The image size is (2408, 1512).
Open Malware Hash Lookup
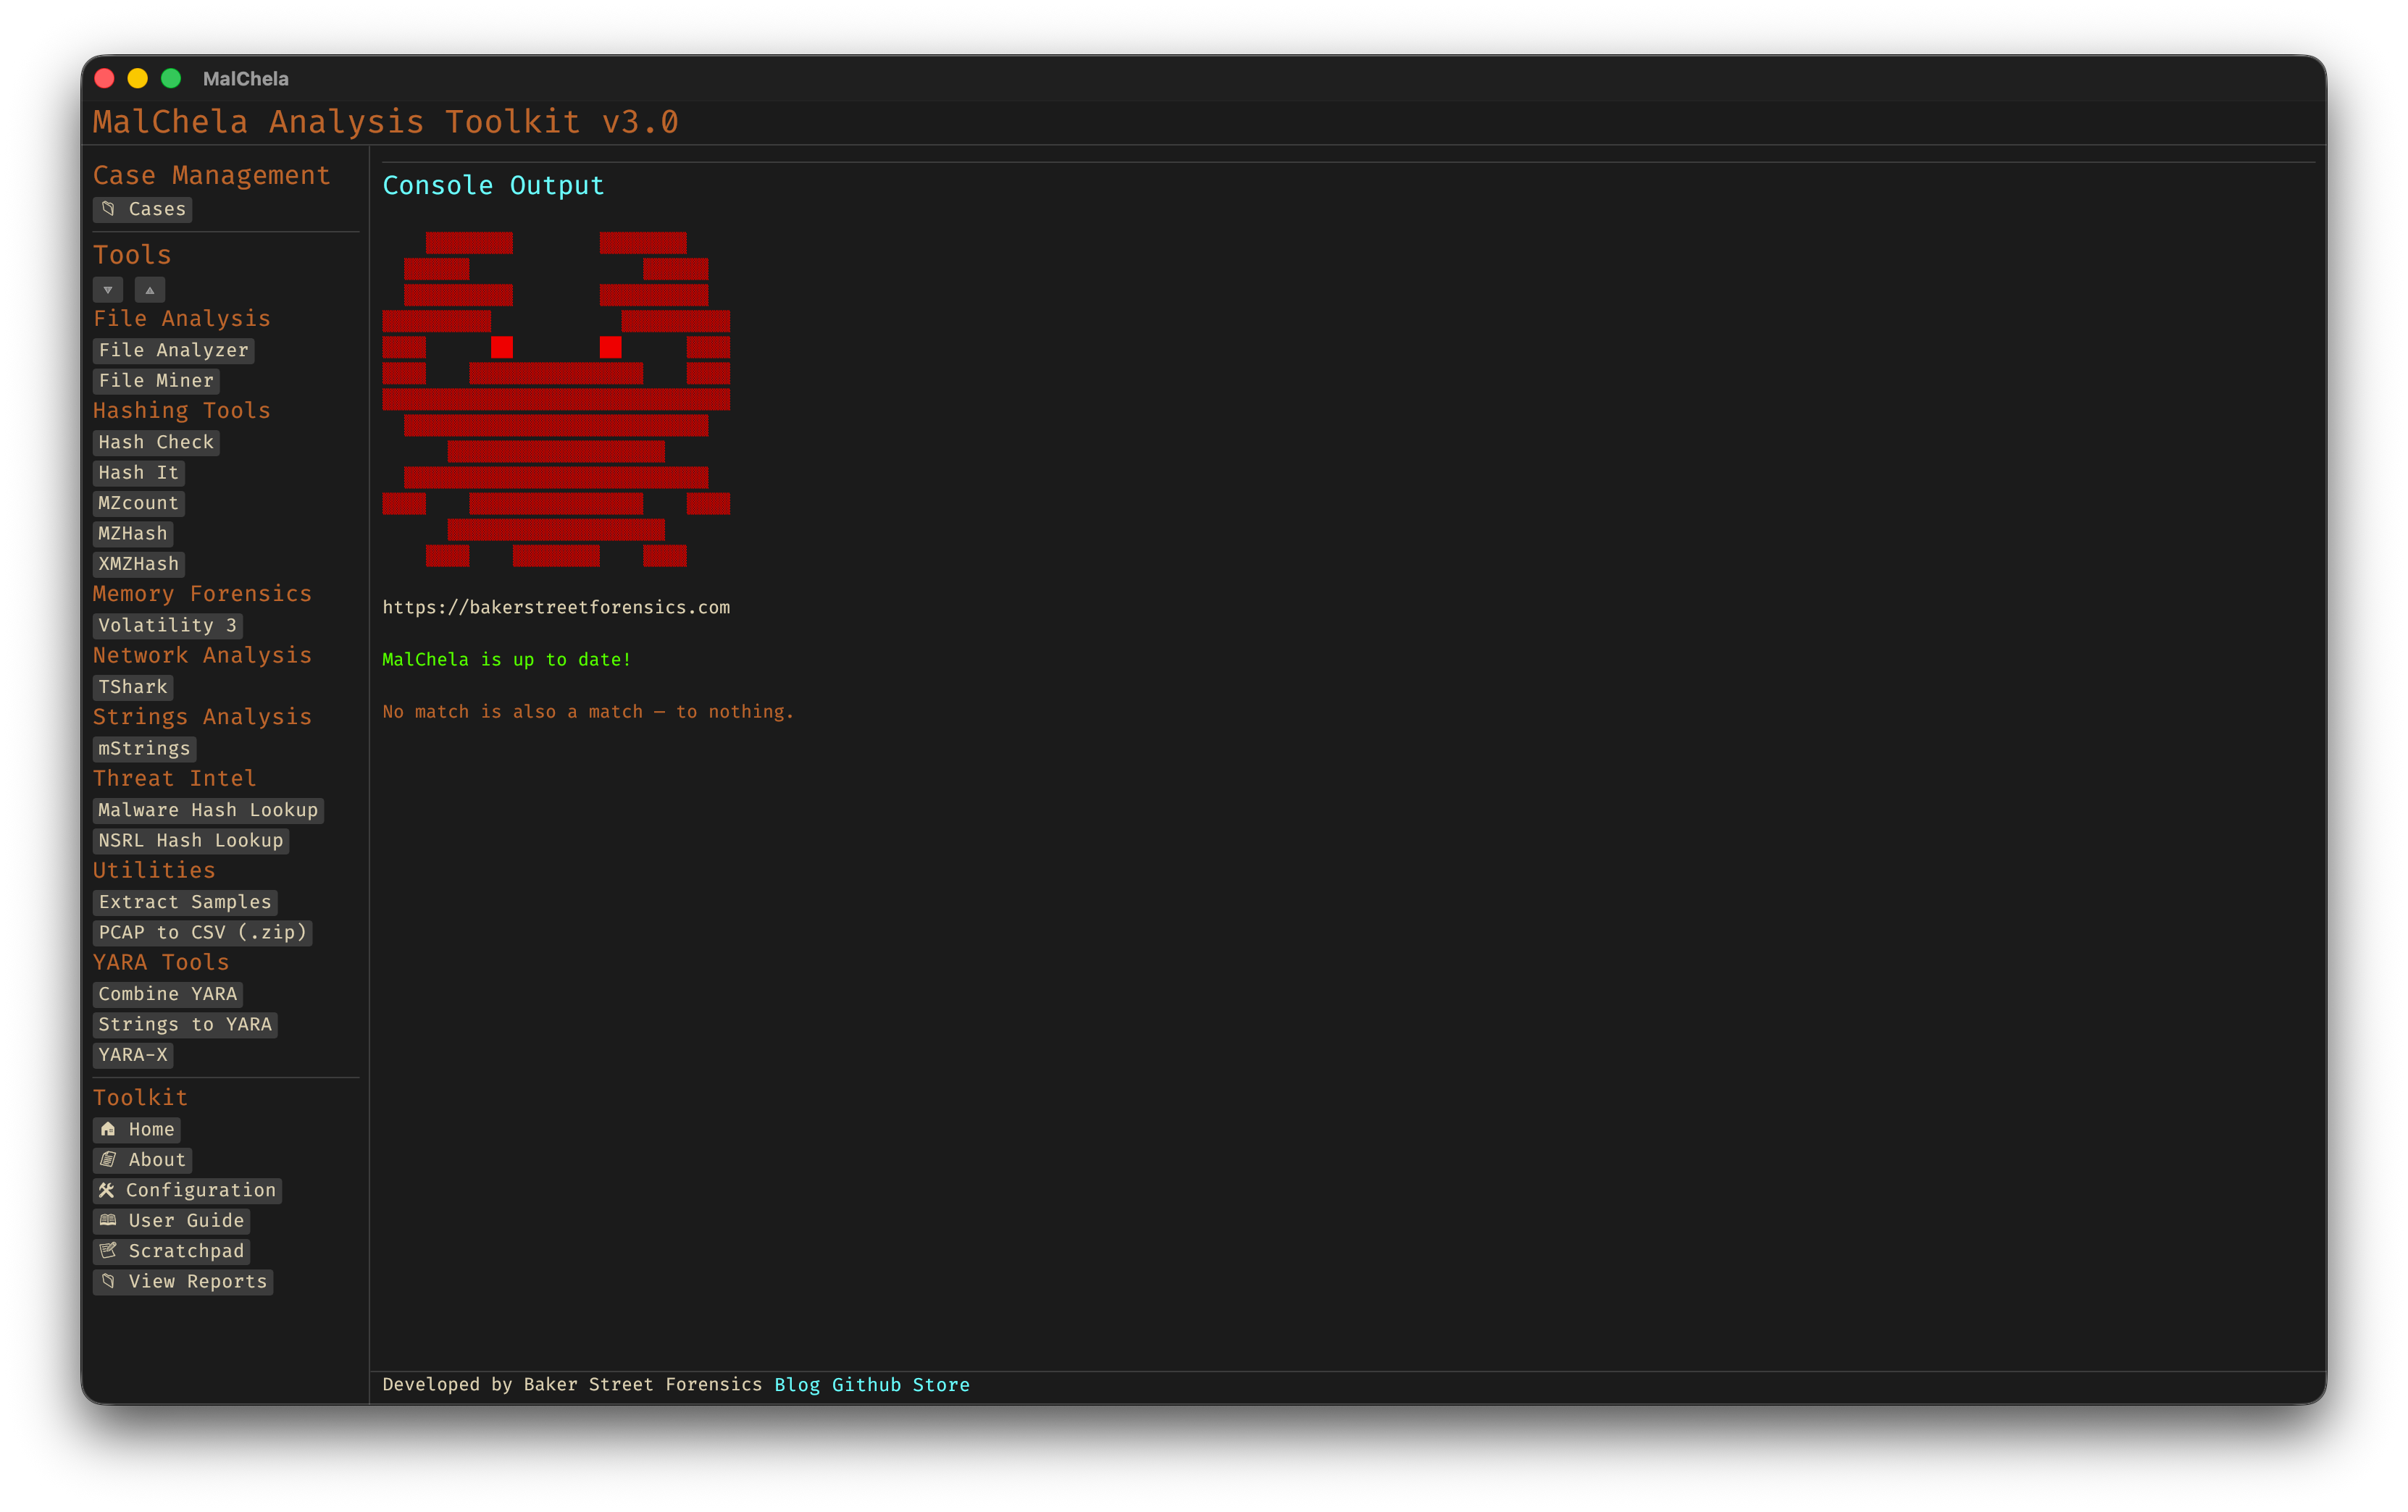tap(208, 810)
